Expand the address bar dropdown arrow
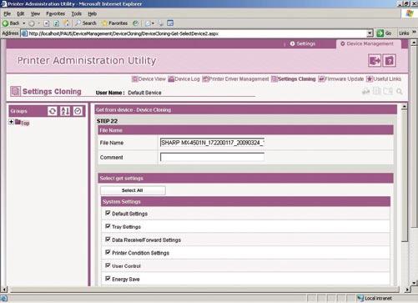The height and width of the screenshot is (303, 418). 370,33
